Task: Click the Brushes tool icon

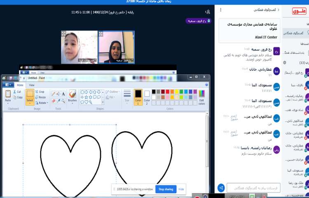Action: (73, 94)
